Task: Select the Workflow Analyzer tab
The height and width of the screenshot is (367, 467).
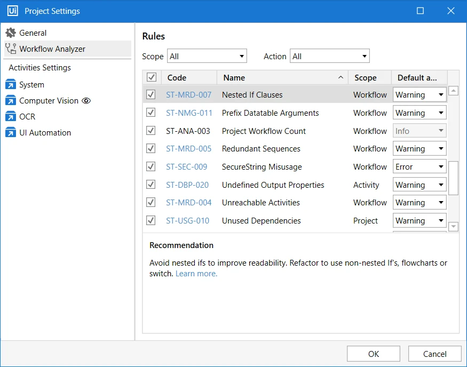Action: 68,49
